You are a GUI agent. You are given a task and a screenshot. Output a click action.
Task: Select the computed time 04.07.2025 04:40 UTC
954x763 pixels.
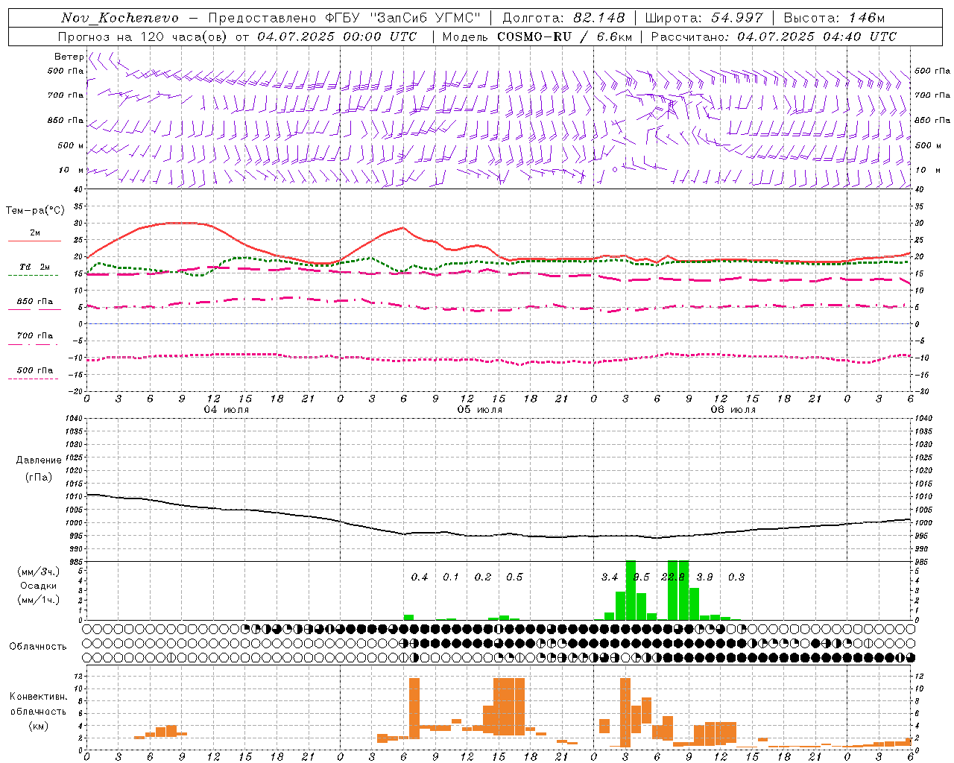pyautogui.click(x=817, y=37)
